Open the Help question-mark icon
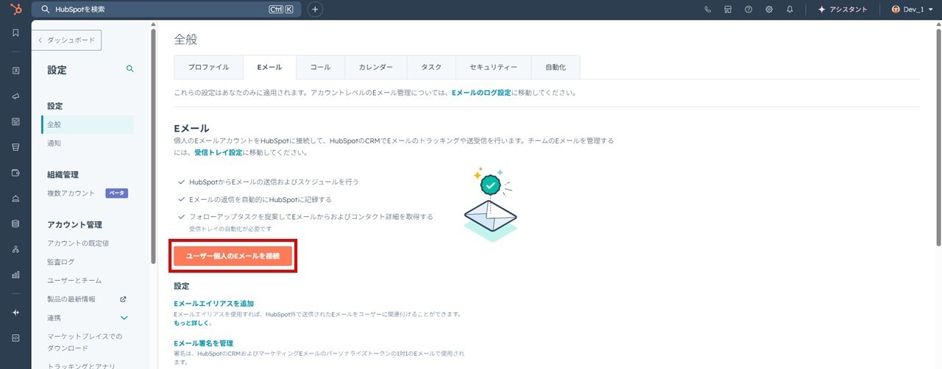 tap(748, 10)
